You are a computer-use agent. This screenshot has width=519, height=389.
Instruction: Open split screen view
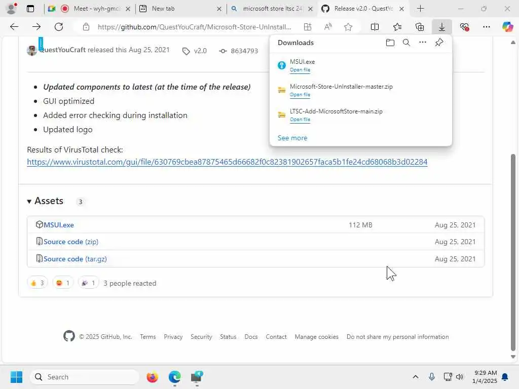[x=375, y=27]
